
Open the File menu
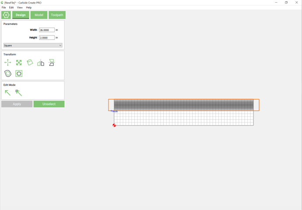pyautogui.click(x=4, y=7)
